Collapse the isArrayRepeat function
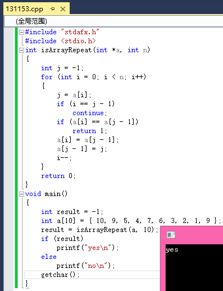The image size is (223, 291). pyautogui.click(x=22, y=50)
